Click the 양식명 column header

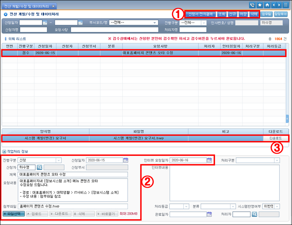click(46, 131)
